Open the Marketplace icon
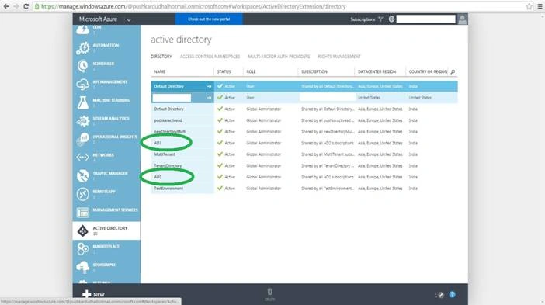Screen dimensions: 545x305 tap(83, 248)
